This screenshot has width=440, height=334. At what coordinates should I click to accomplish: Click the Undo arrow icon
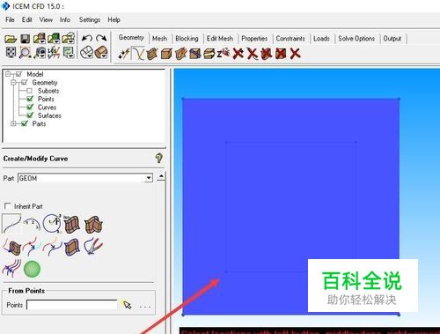tap(87, 38)
